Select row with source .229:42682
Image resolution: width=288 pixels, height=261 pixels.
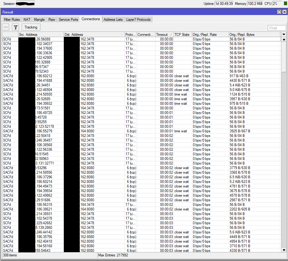tap(141, 223)
